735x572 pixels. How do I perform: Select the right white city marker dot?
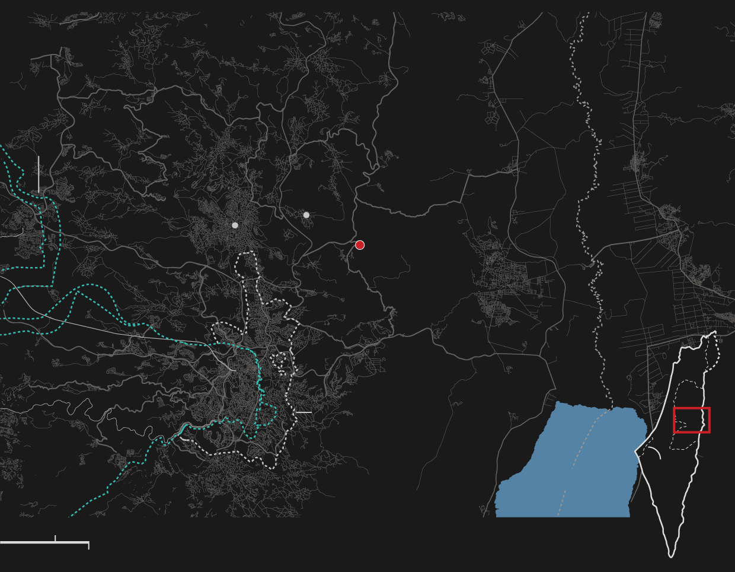[306, 215]
